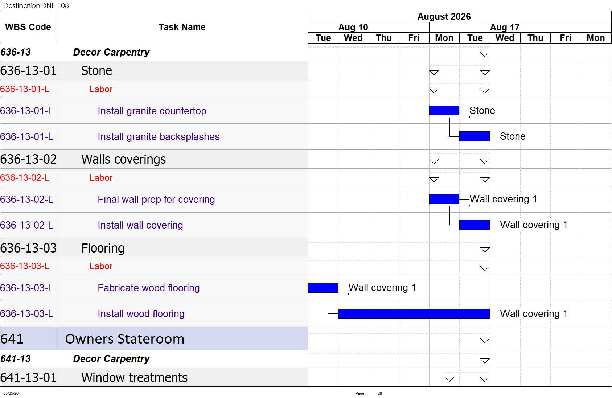Select the Owners Stateroom task name
612x398 pixels.
[125, 339]
